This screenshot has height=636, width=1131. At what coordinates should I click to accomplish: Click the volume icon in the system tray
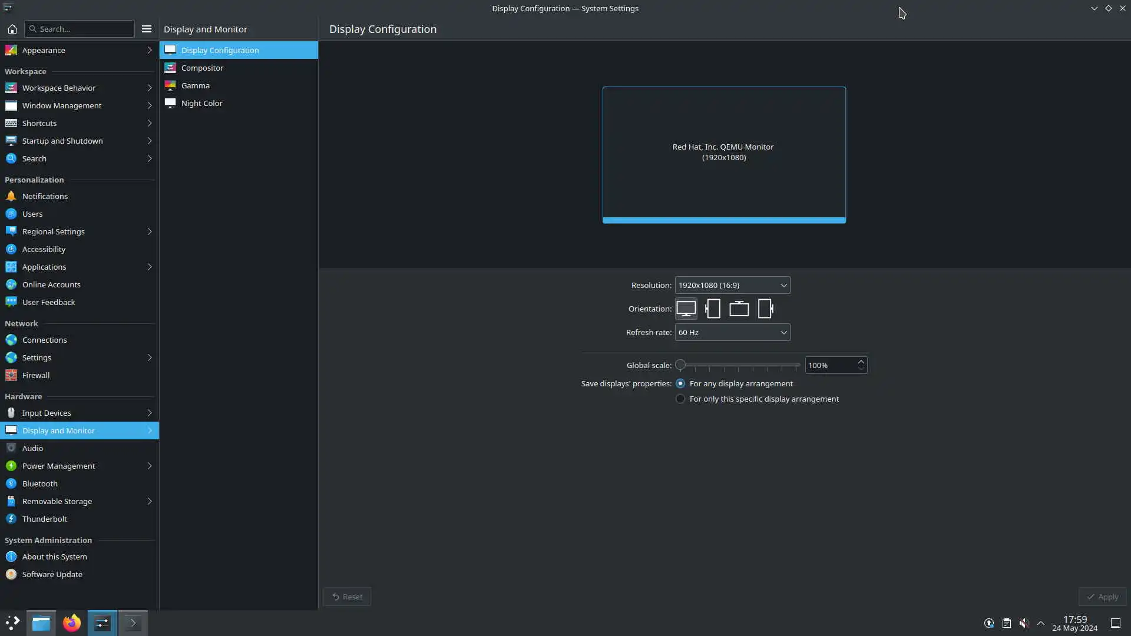(1024, 623)
